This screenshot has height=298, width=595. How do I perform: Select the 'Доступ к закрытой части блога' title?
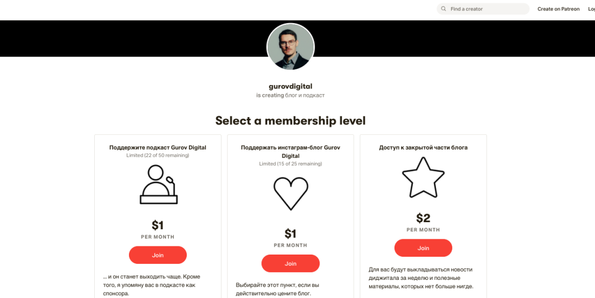pos(423,147)
